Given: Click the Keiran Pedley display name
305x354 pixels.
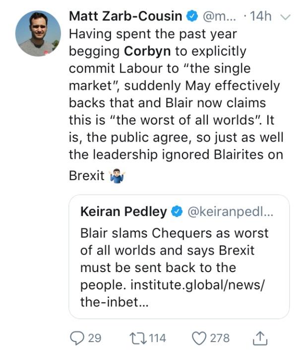Looking at the screenshot, I should (x=123, y=212).
